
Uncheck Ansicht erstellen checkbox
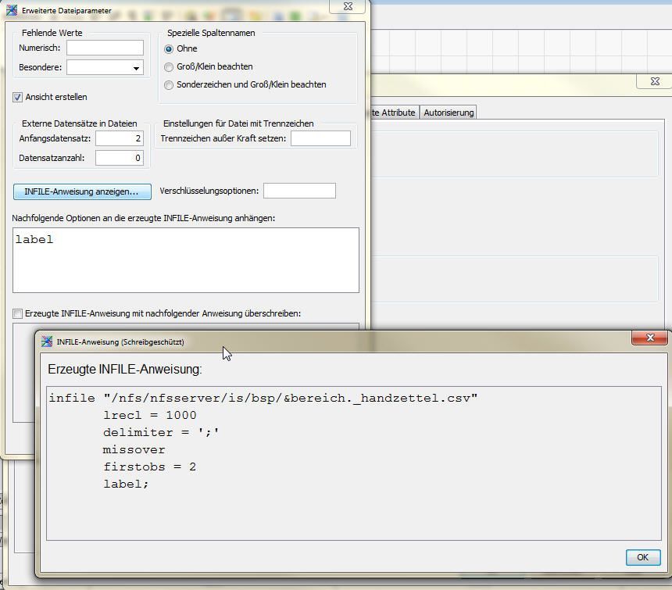17,97
